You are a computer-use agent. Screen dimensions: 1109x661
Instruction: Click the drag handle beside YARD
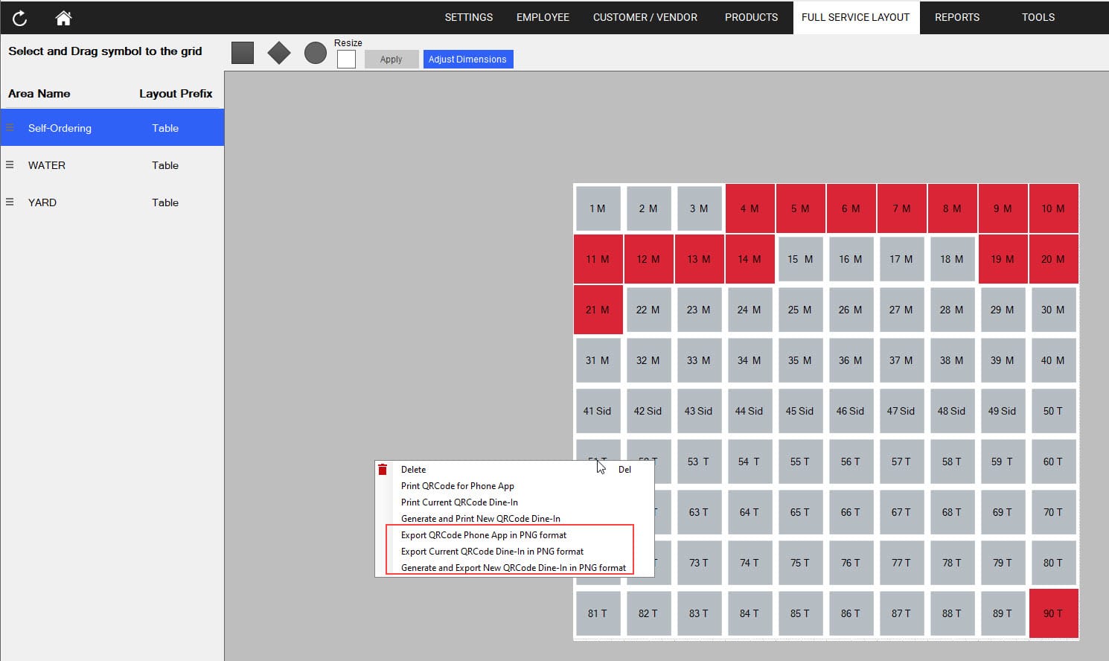tap(10, 202)
